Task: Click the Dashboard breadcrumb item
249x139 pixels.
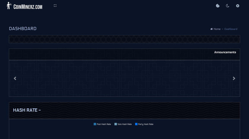Action: point(231,29)
